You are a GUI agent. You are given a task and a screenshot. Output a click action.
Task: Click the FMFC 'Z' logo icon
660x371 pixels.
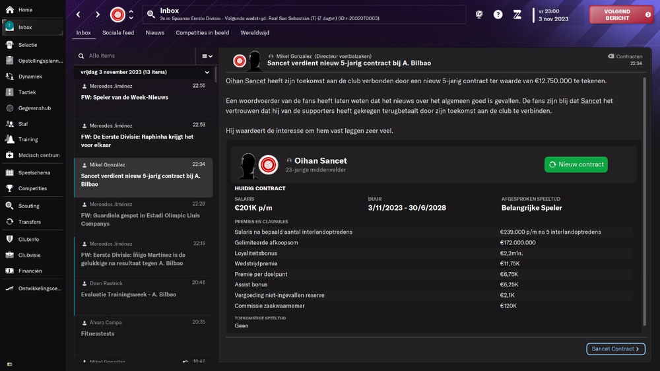click(517, 15)
